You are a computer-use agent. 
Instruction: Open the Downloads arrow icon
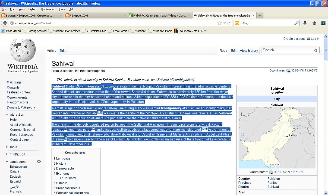pos(305,23)
